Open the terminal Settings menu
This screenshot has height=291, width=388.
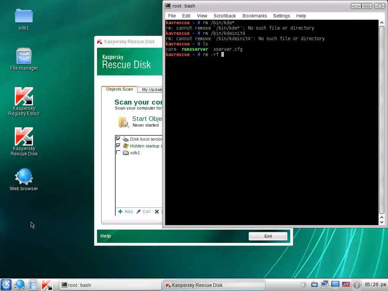pos(282,16)
